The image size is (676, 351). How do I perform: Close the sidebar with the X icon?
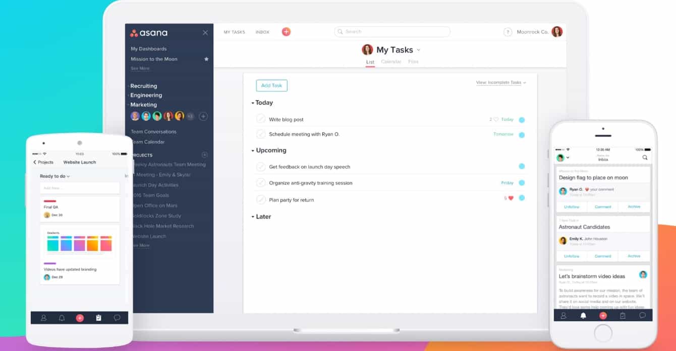[x=205, y=33]
